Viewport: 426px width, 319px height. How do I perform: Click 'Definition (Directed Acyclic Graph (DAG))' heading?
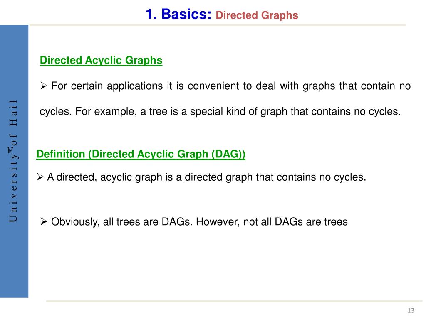pyautogui.click(x=141, y=154)
